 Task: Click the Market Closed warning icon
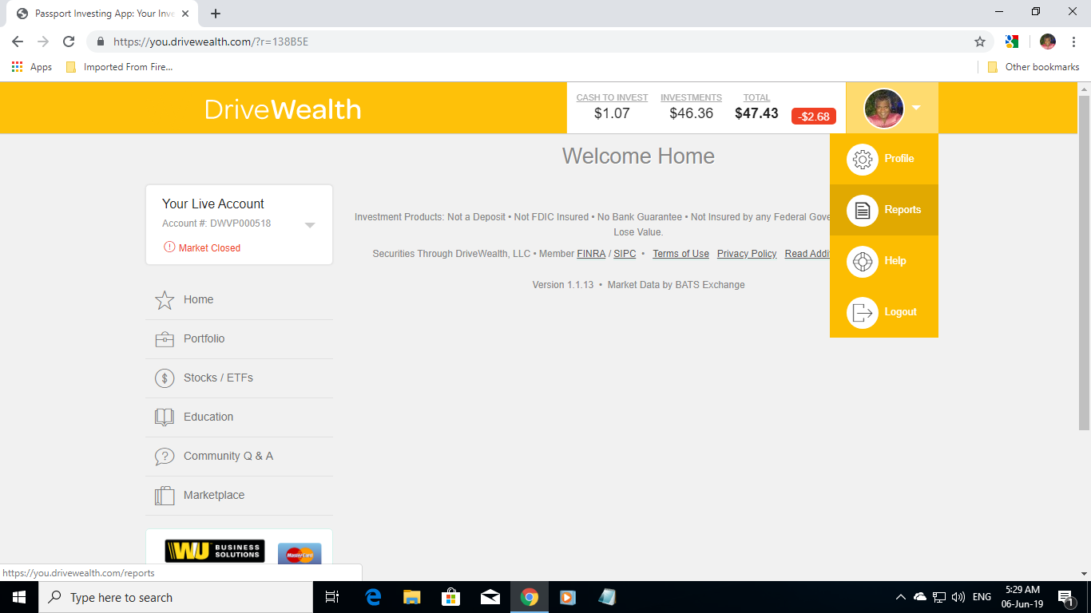point(169,247)
